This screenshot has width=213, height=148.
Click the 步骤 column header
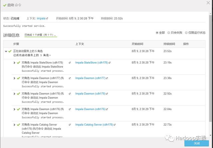(16, 44)
